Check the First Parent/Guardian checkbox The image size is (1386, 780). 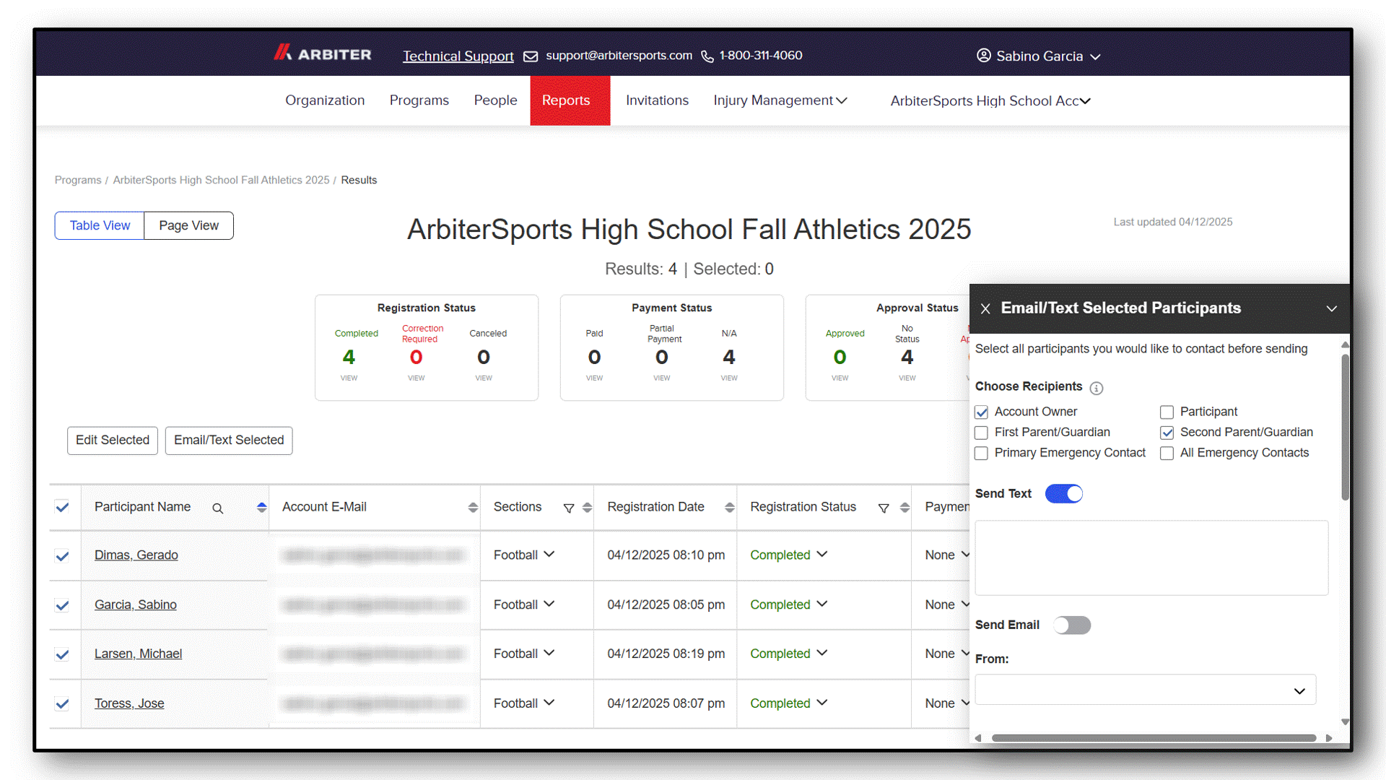981,433
